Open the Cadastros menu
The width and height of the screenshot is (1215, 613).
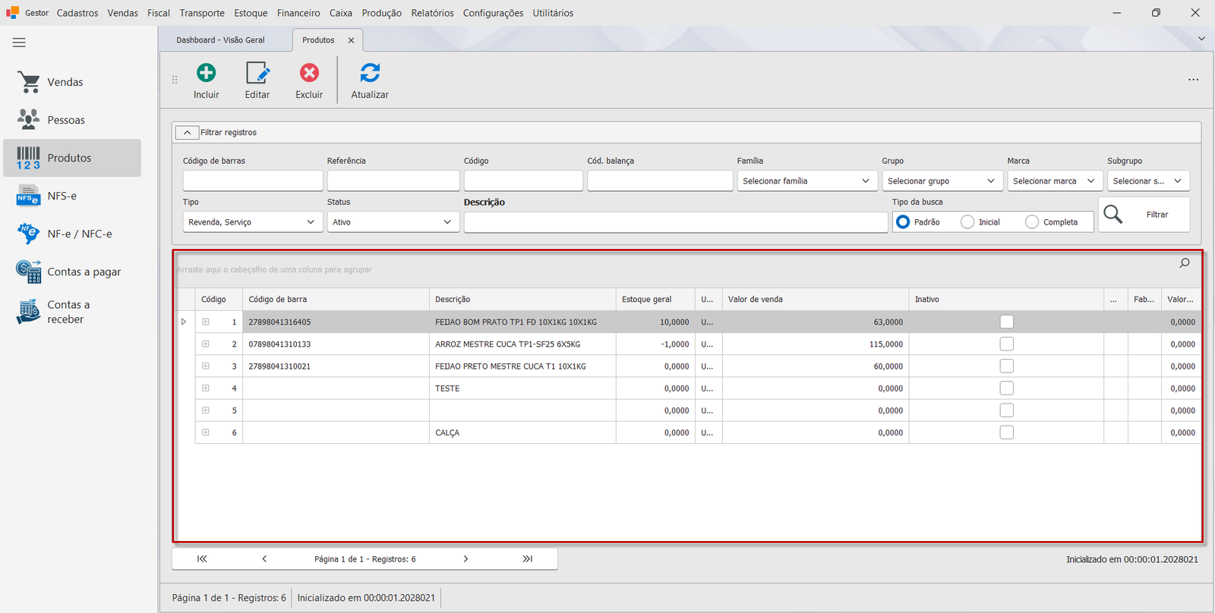[x=77, y=13]
